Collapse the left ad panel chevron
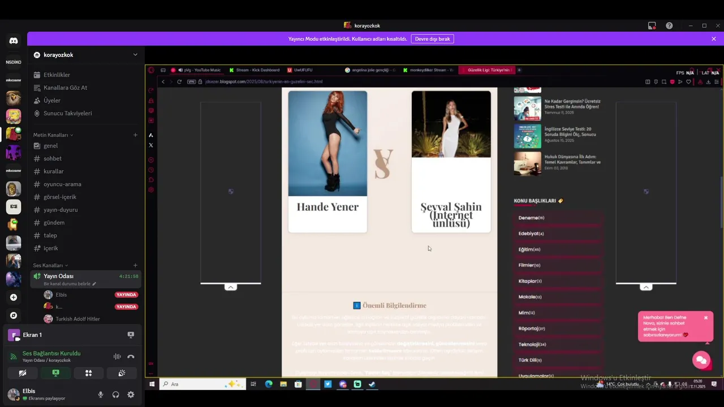724x407 pixels. pyautogui.click(x=231, y=287)
